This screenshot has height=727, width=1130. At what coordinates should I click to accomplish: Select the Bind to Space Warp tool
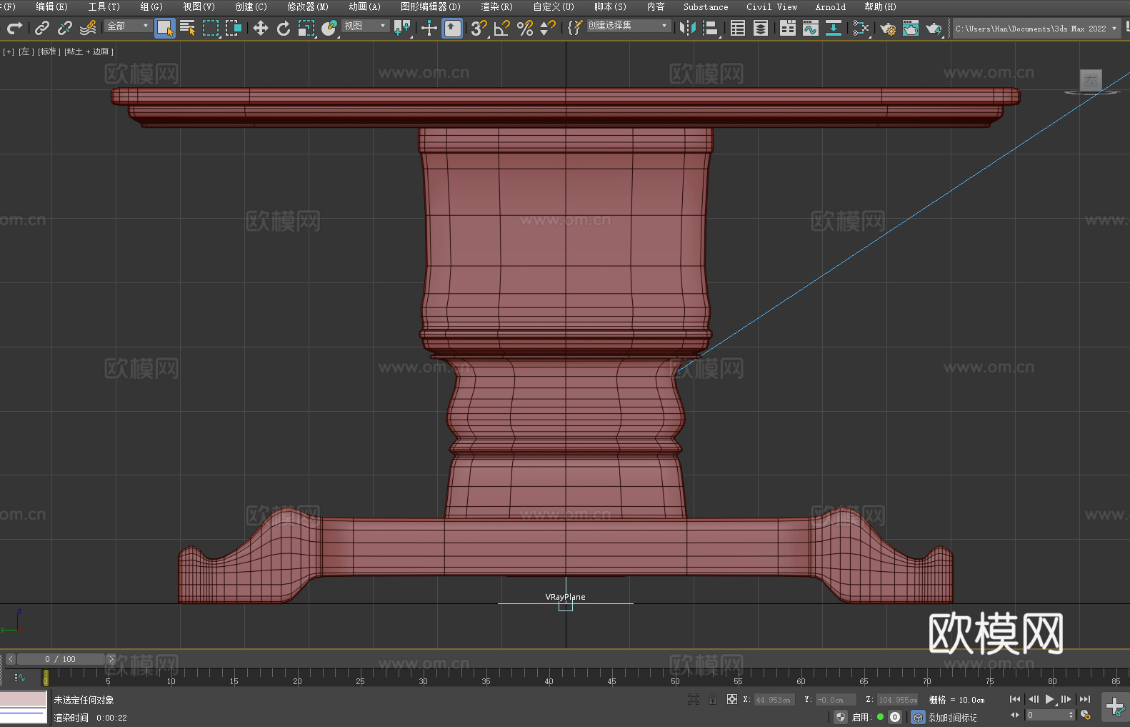pyautogui.click(x=88, y=28)
